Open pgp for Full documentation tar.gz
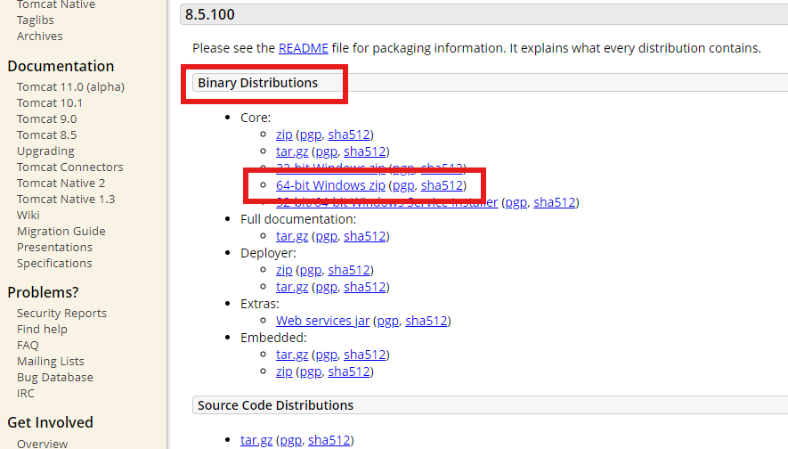 pos(326,236)
